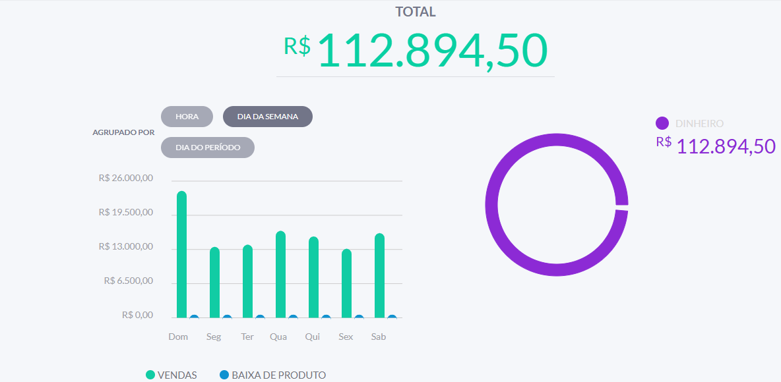Click the green Qui sales bar
This screenshot has height=382, width=781.
tap(313, 277)
